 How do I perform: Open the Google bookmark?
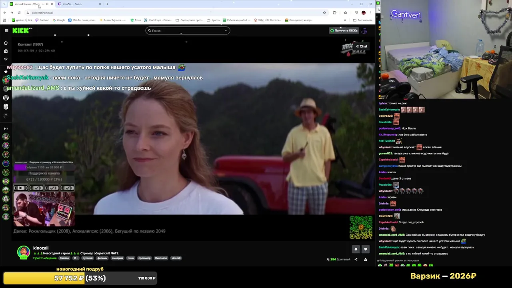click(x=59, y=20)
